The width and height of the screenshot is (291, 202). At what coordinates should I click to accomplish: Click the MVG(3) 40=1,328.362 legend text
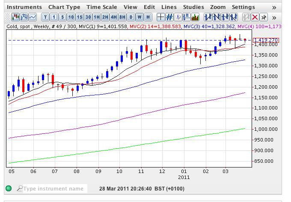(209, 26)
